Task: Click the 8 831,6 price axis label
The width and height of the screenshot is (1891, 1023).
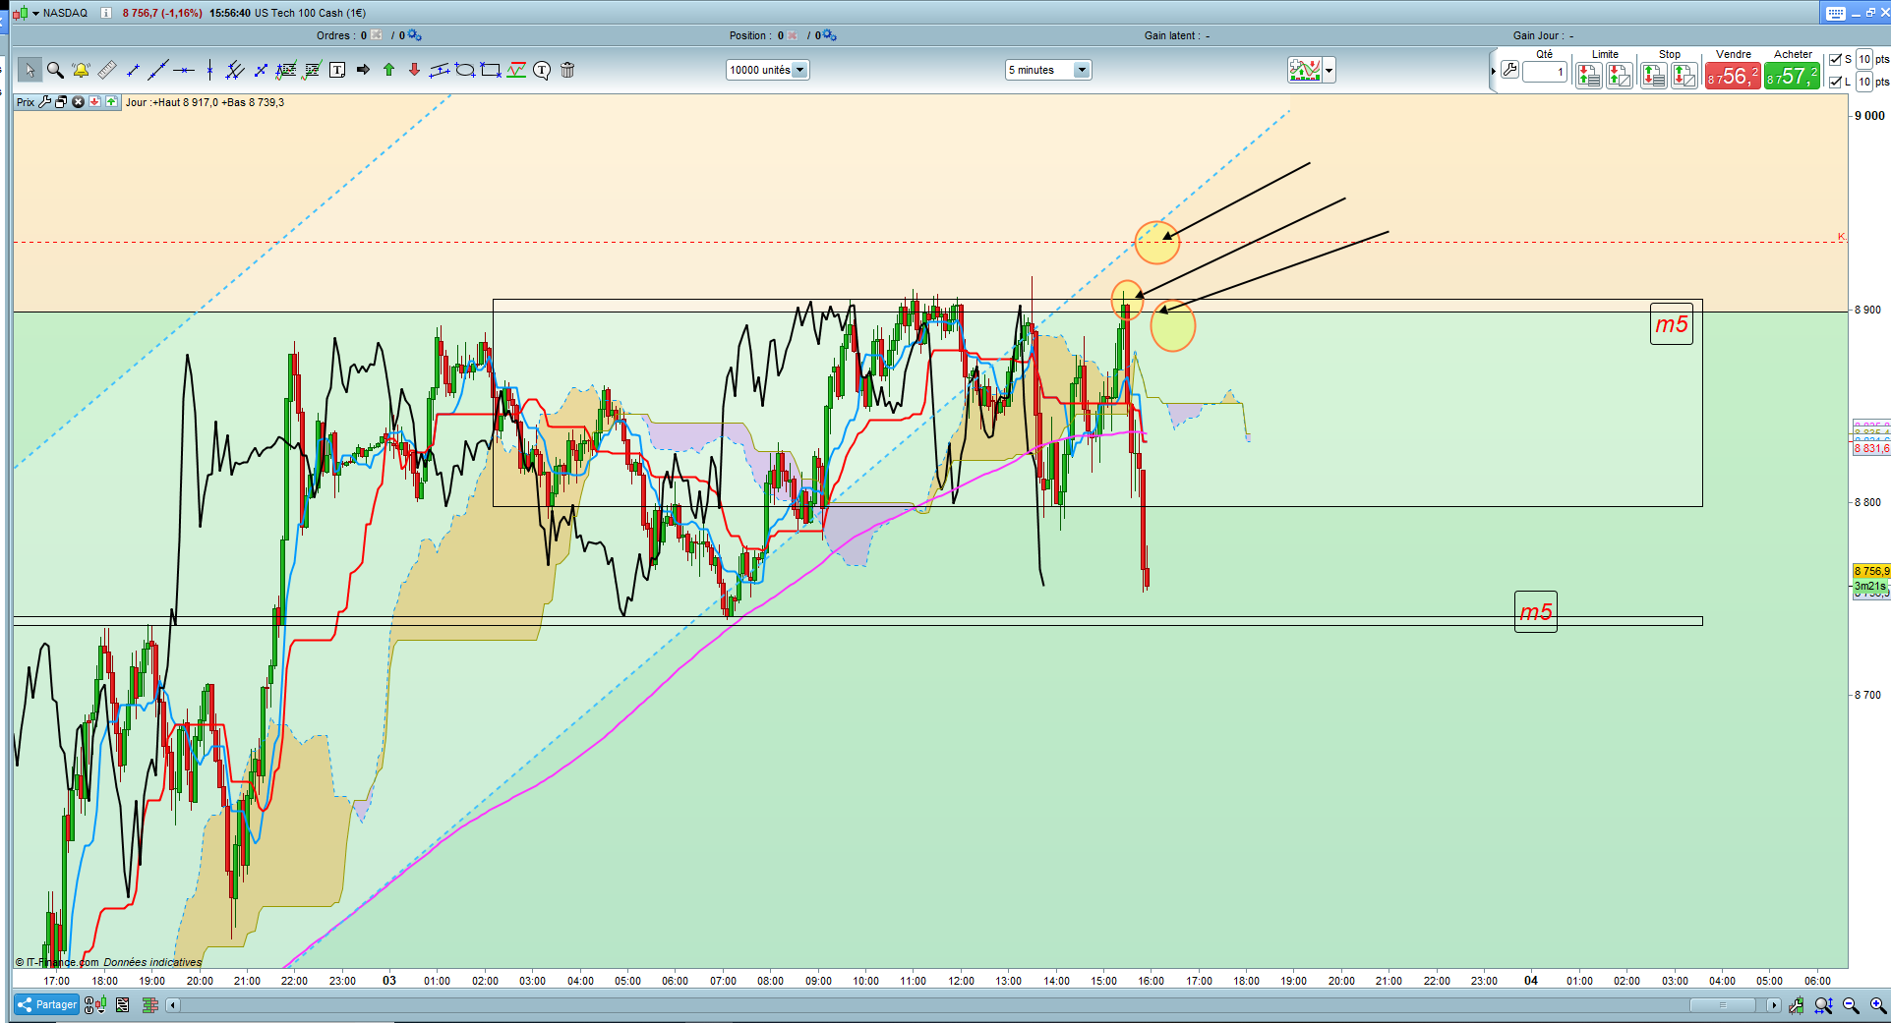Action: 1871,448
